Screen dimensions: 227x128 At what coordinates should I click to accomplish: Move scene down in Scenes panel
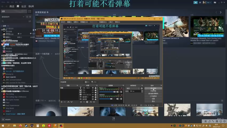tap(72, 102)
